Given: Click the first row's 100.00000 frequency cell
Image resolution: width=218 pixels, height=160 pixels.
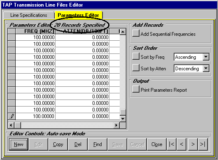Looking at the screenshot, I should (x=35, y=37).
